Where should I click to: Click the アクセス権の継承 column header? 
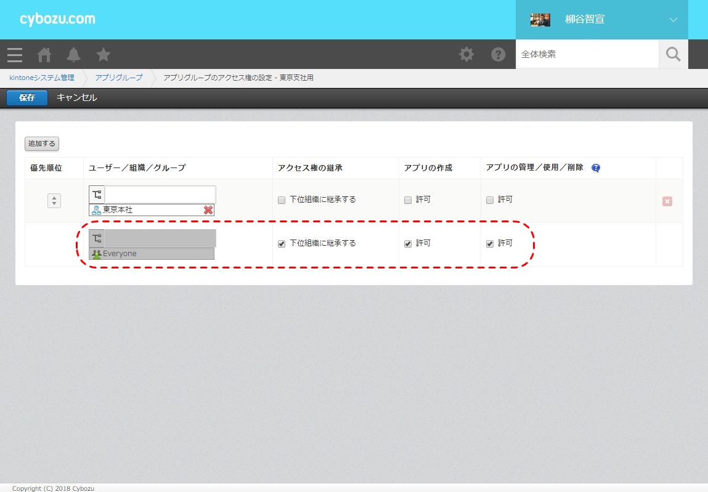click(x=310, y=168)
